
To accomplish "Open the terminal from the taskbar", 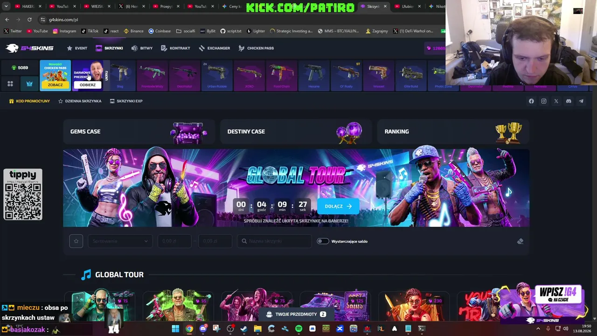I will coord(422,329).
